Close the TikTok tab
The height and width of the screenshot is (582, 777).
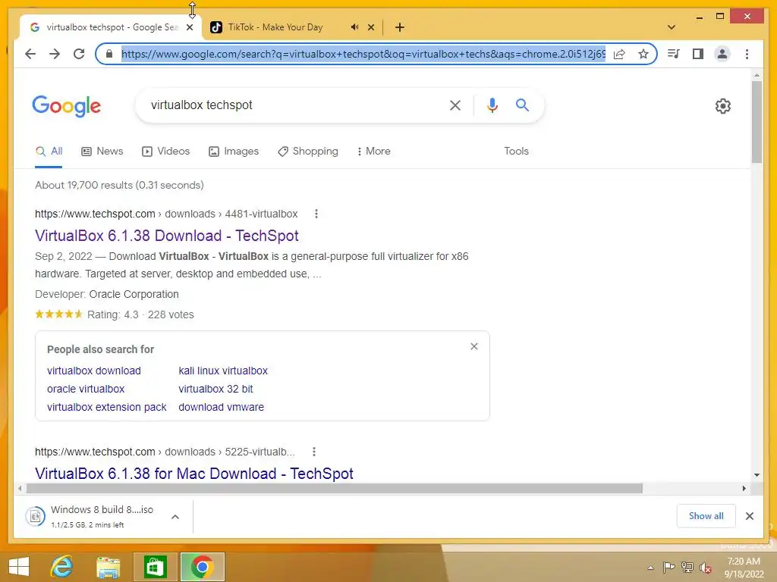coord(371,27)
